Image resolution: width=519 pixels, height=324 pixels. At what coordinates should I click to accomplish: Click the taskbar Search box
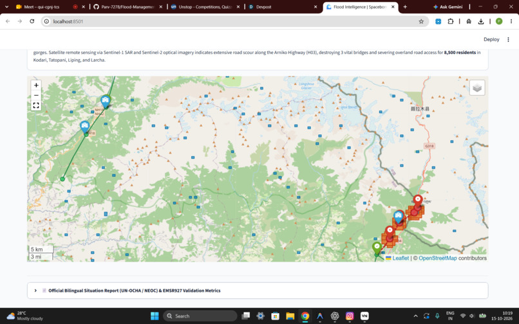point(200,316)
